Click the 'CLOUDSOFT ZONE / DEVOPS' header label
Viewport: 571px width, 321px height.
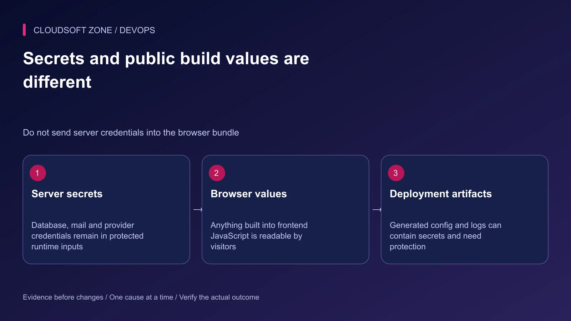point(94,30)
